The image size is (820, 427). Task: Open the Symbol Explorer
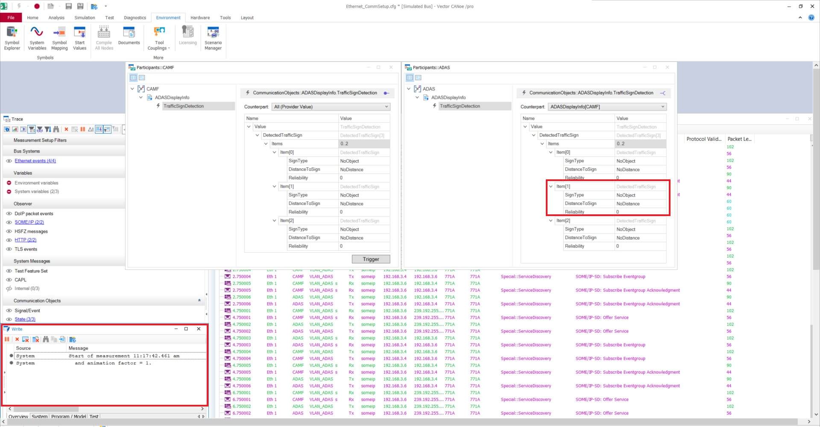[12, 38]
